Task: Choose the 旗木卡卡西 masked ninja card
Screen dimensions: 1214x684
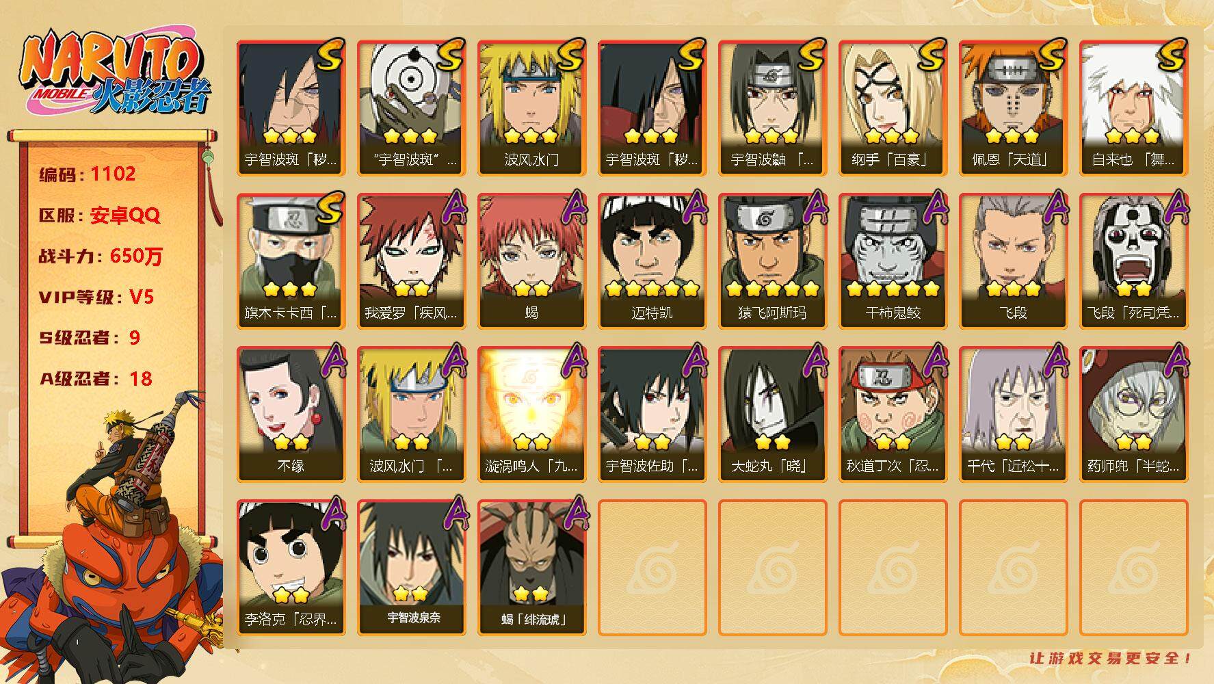Action: [x=291, y=261]
